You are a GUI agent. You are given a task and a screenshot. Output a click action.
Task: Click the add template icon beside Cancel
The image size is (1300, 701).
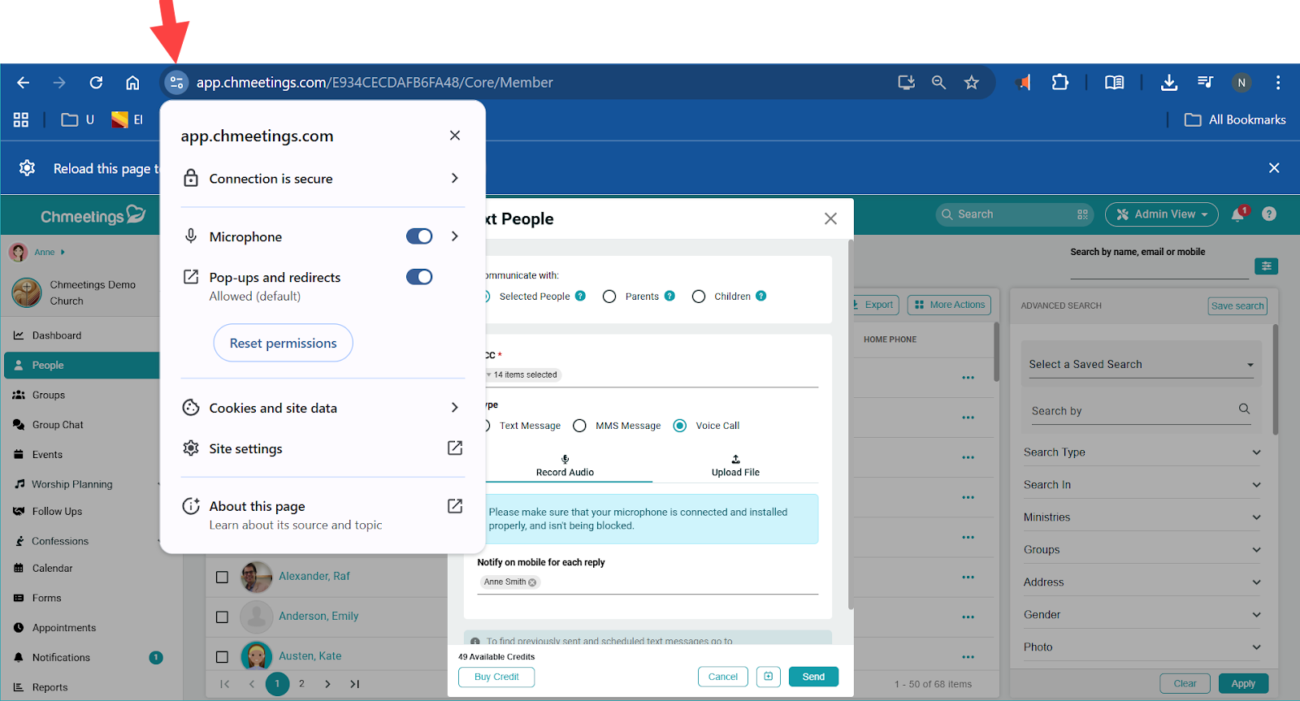[768, 677]
